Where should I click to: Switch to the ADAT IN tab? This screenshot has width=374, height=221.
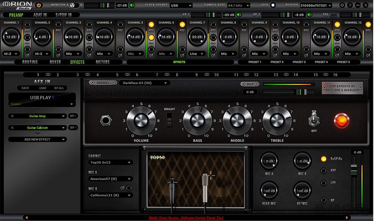click(x=40, y=15)
